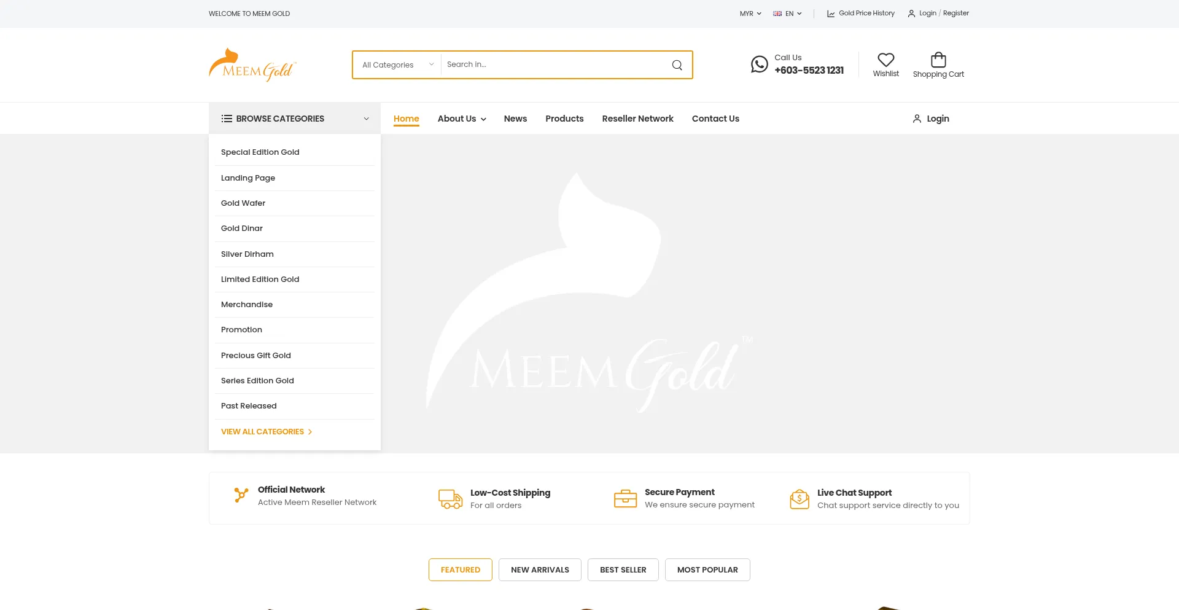
Task: Open Promotion category
Action: (241, 330)
